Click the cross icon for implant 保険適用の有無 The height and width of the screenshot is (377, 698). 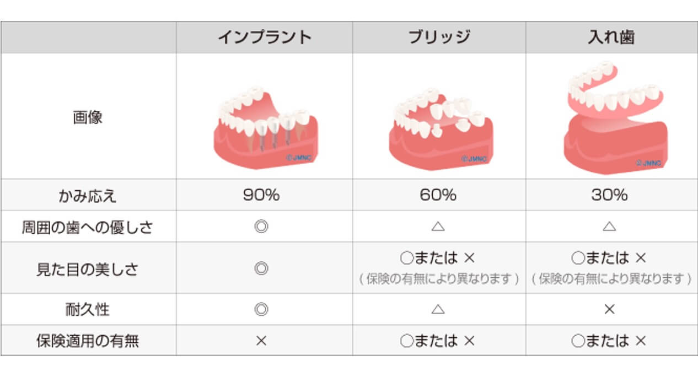(261, 341)
